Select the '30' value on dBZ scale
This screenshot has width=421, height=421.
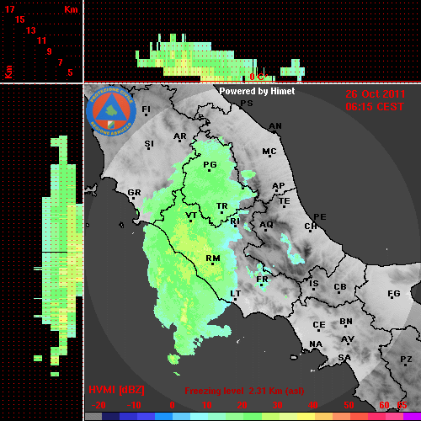pyautogui.click(x=277, y=405)
